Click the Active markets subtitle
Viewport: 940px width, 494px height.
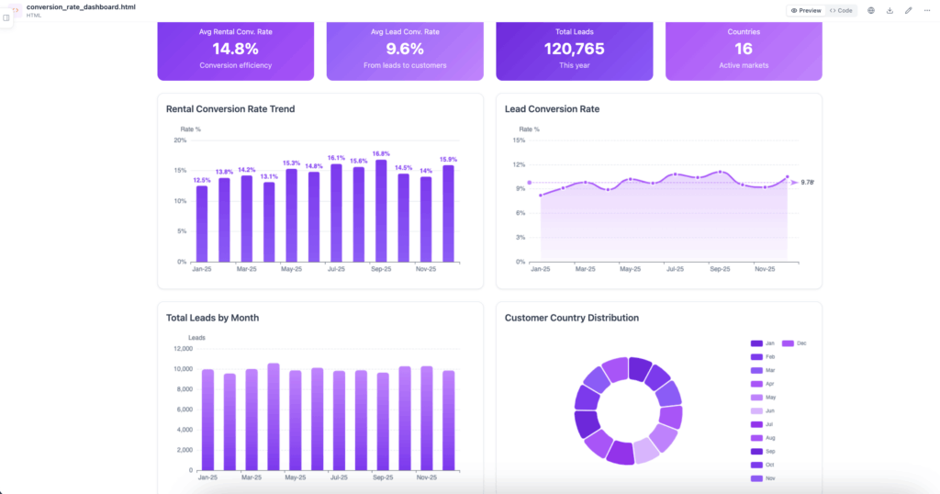744,65
